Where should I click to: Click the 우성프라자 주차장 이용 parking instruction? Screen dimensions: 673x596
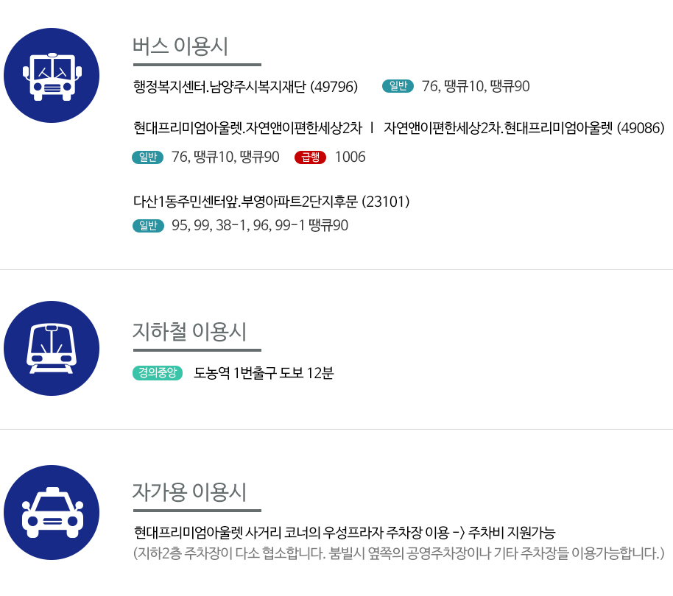tap(344, 533)
